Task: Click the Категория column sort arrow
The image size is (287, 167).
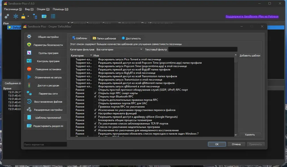Action: (x=91, y=55)
